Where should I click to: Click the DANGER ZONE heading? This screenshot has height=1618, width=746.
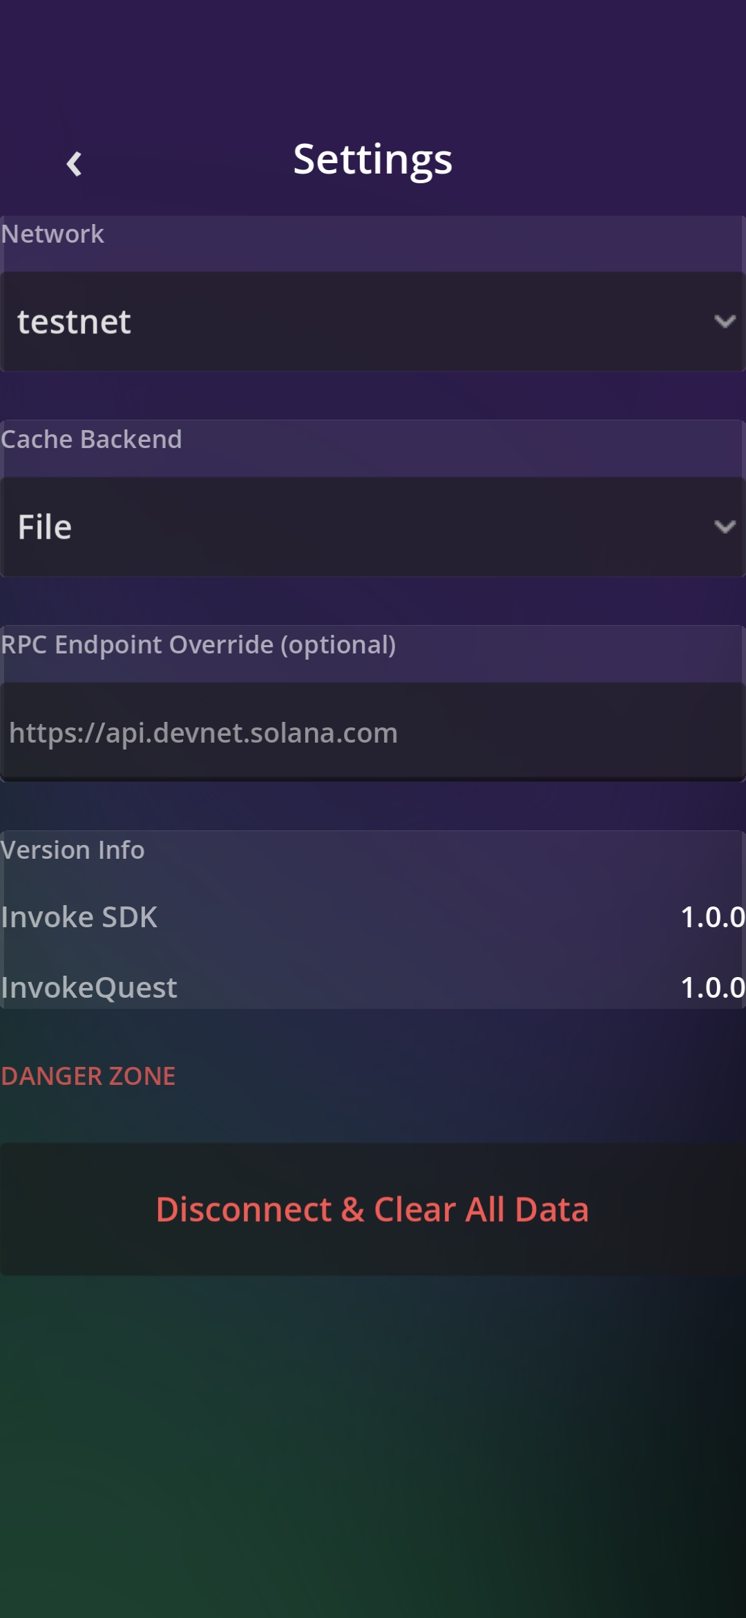coord(88,1077)
